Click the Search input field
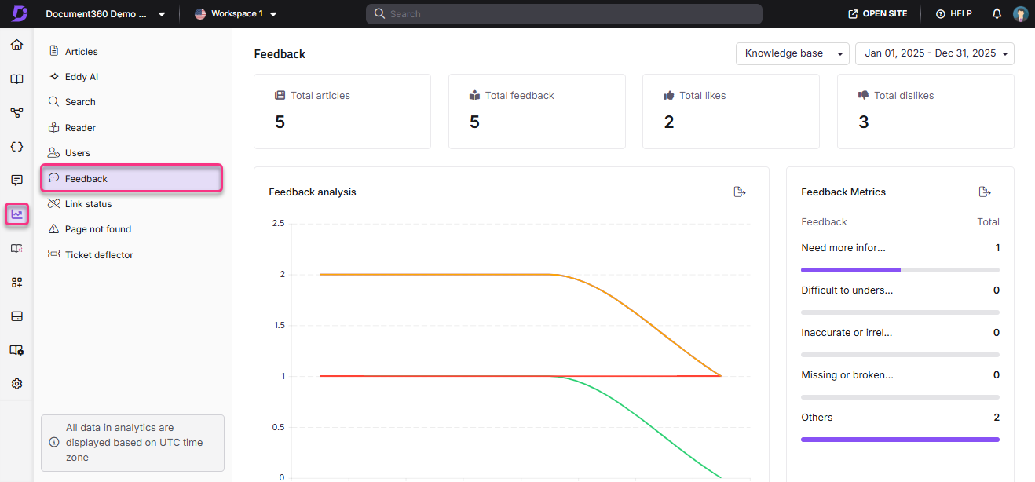The height and width of the screenshot is (482, 1035). coord(563,13)
